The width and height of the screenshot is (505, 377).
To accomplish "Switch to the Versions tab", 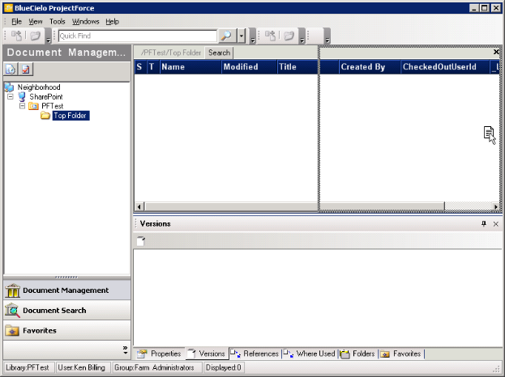I will (x=207, y=354).
